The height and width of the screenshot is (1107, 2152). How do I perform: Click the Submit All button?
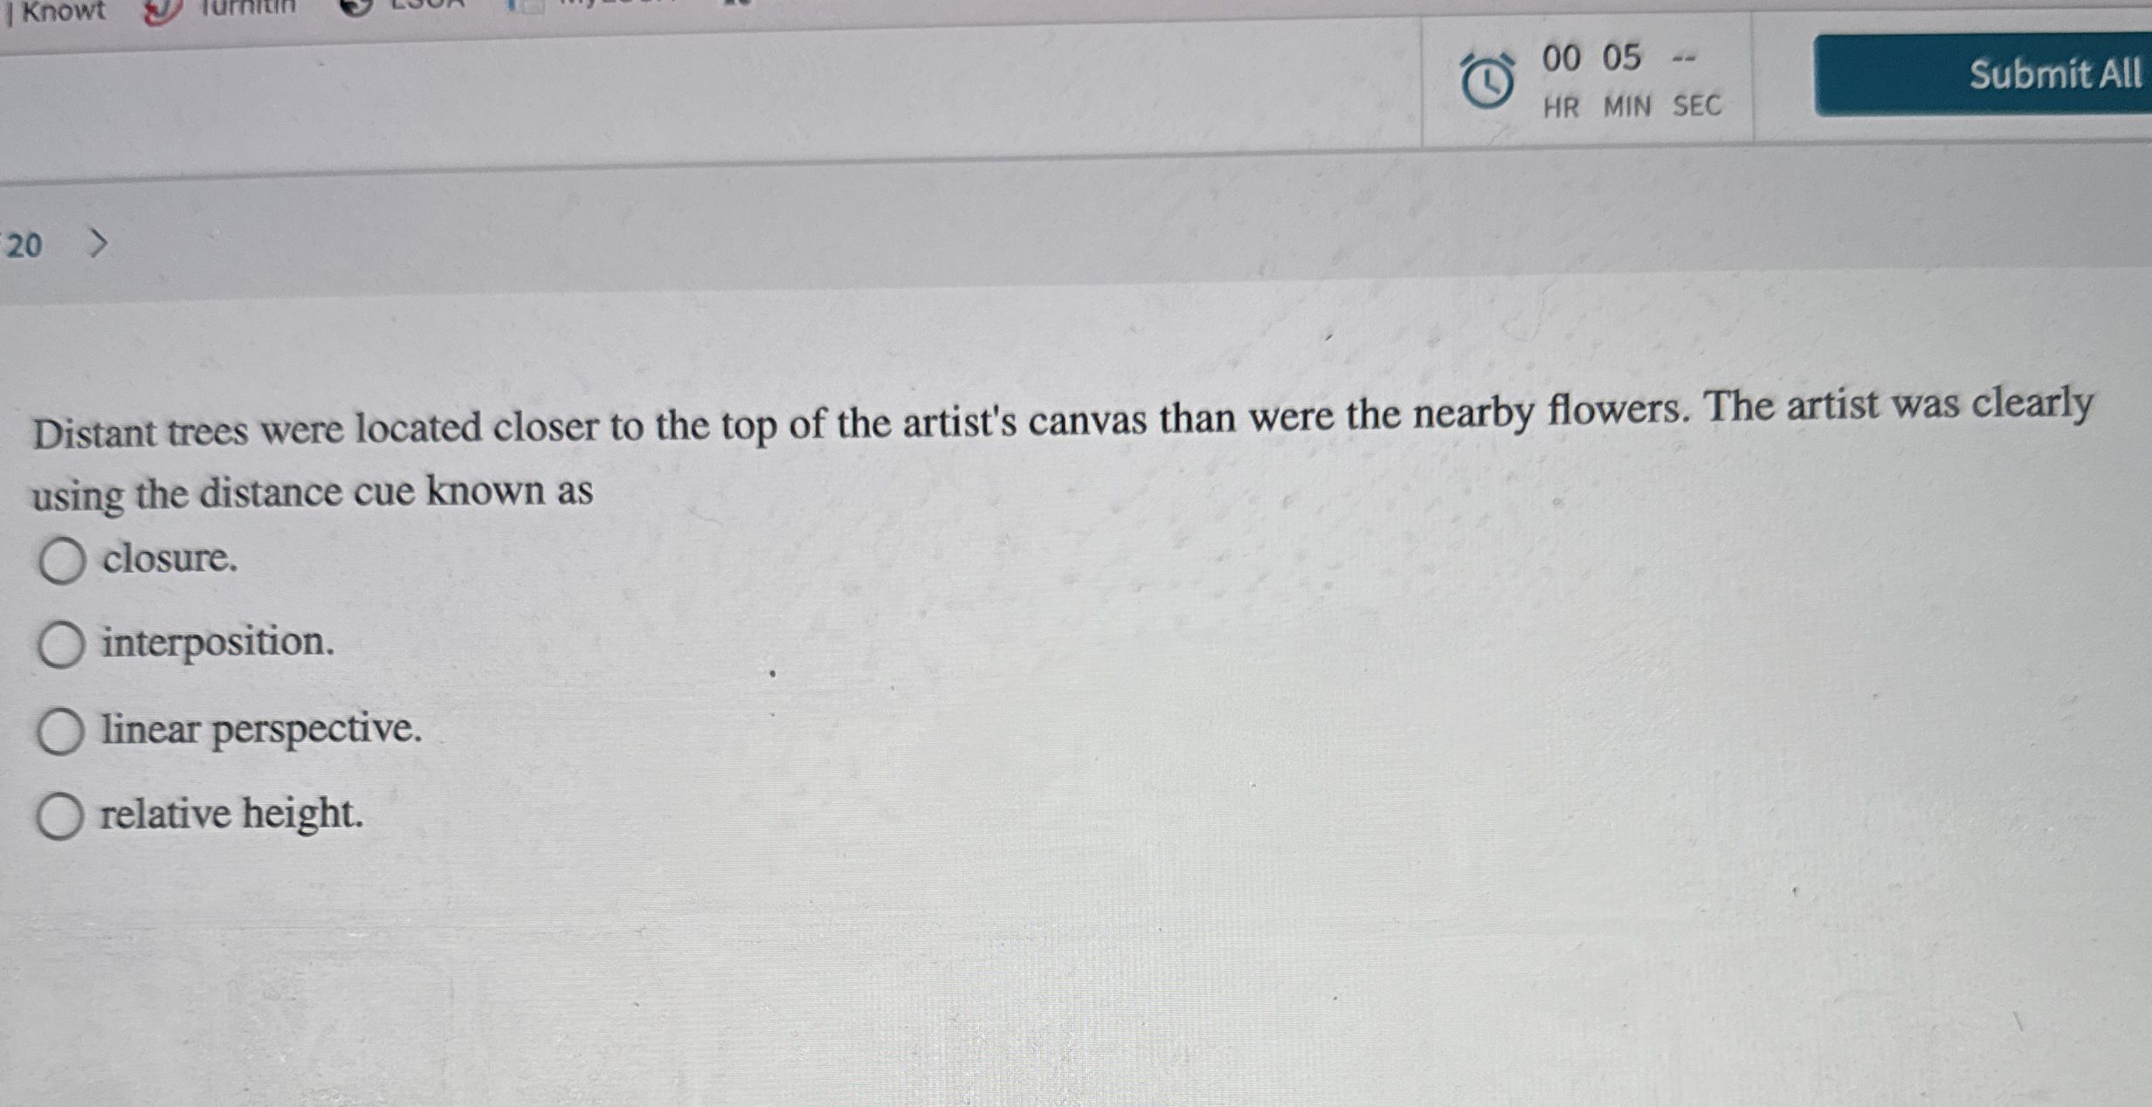(1983, 74)
